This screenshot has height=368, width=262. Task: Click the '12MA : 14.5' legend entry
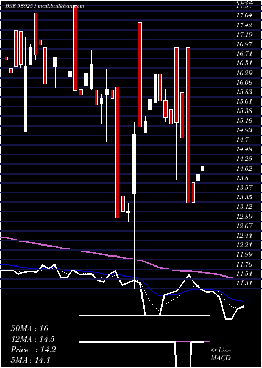click(x=33, y=339)
